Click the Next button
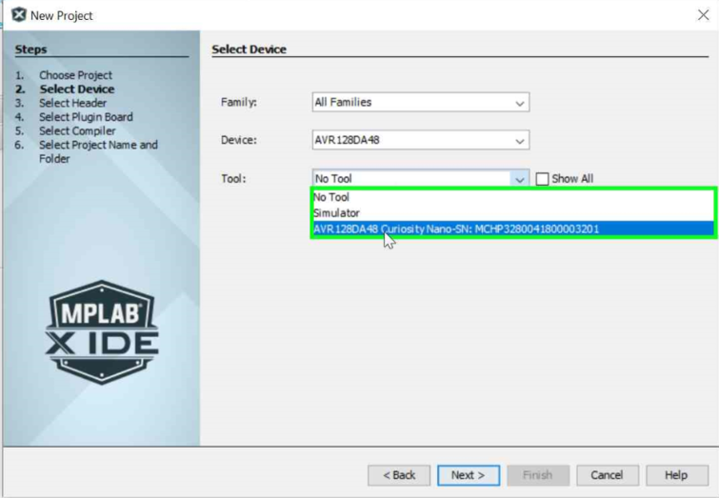This screenshot has width=719, height=498. (468, 475)
